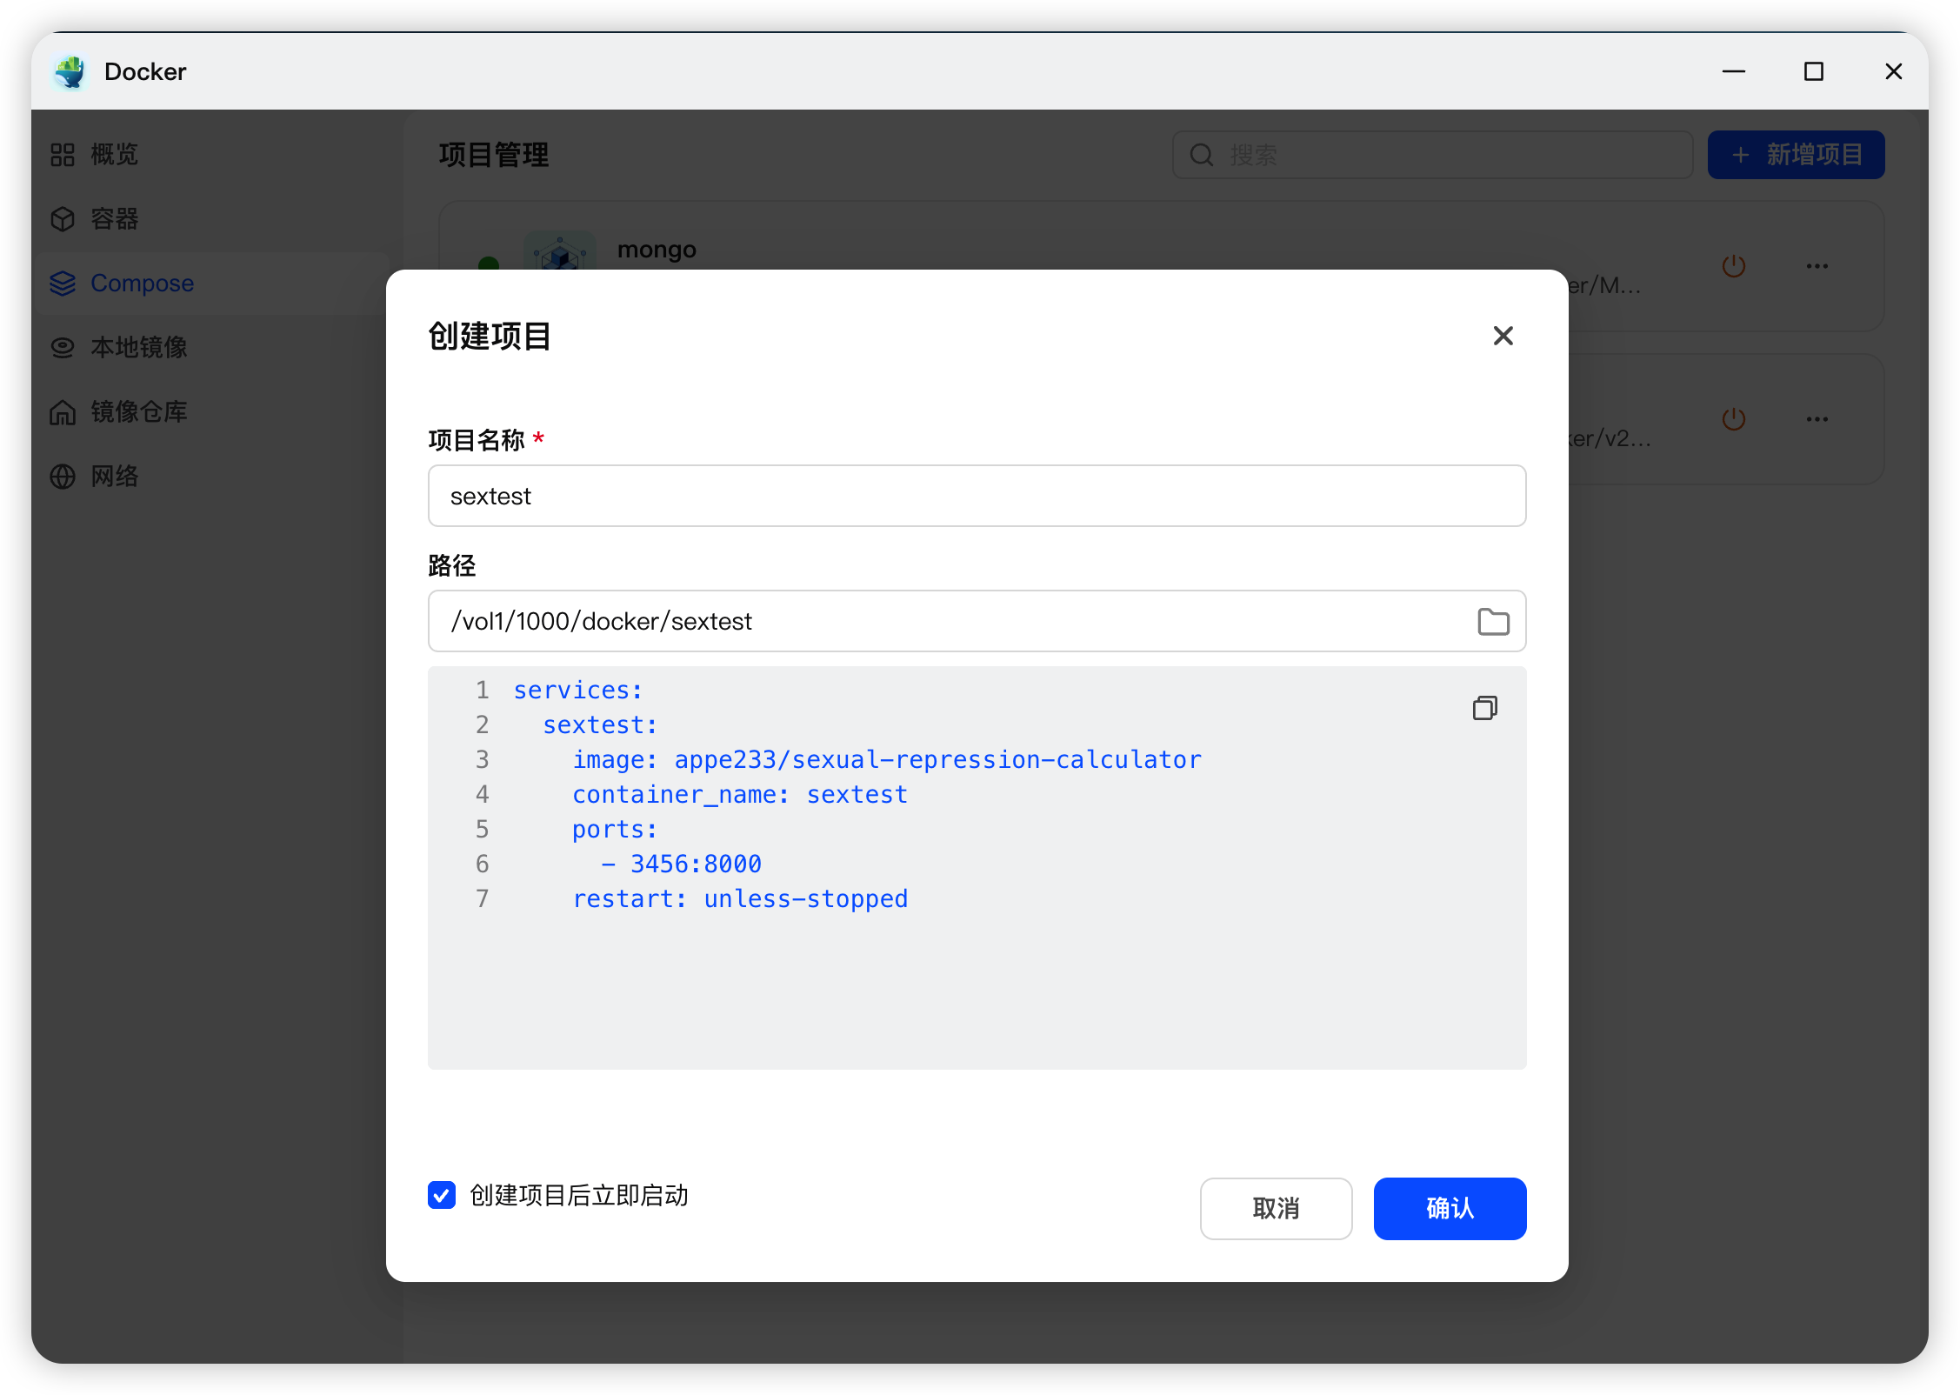Click the Compose layers icon in sidebar
The height and width of the screenshot is (1395, 1960).
63,284
